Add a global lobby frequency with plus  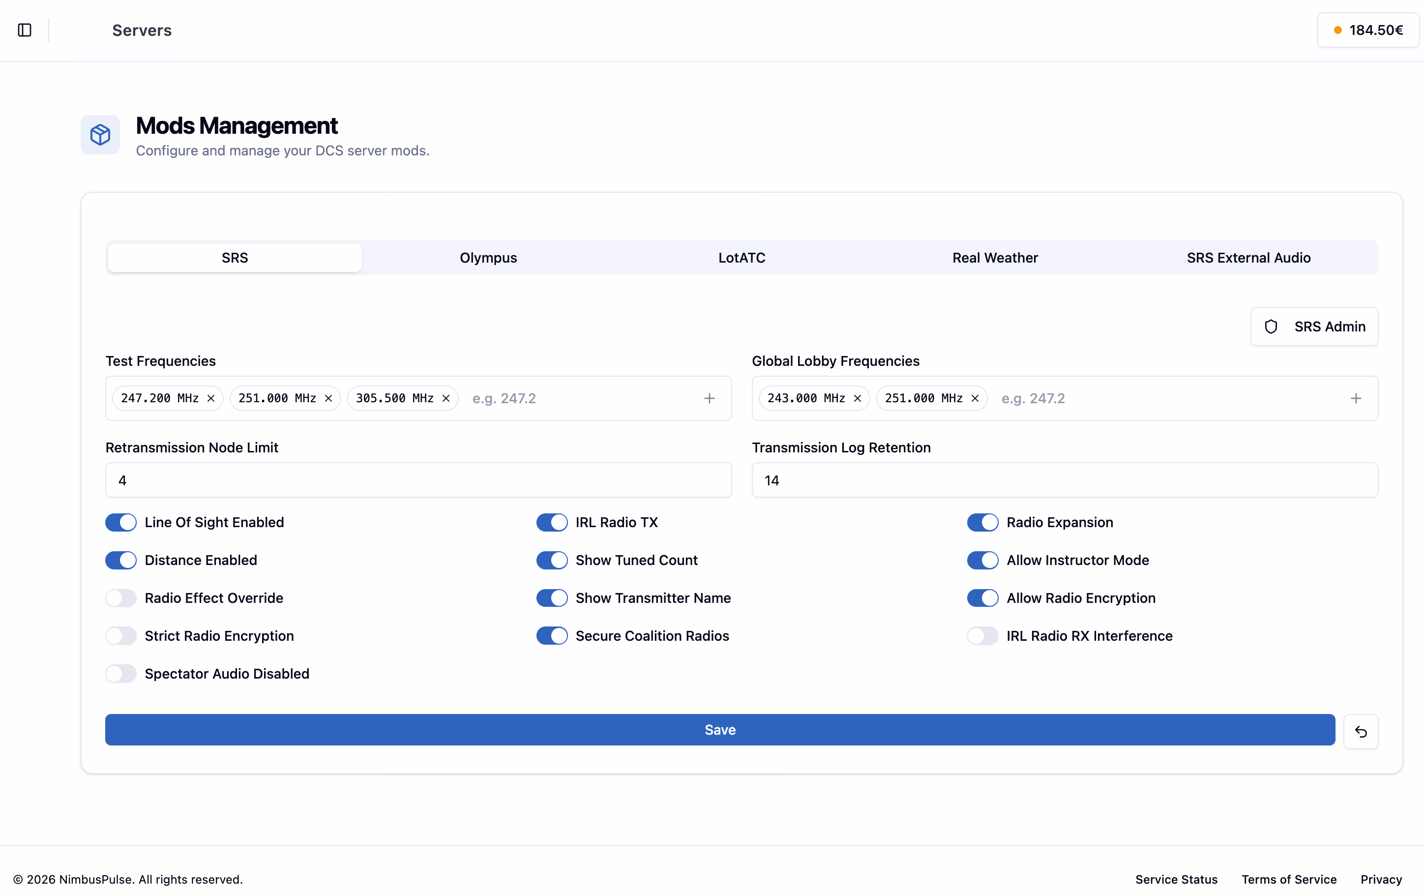click(1356, 399)
